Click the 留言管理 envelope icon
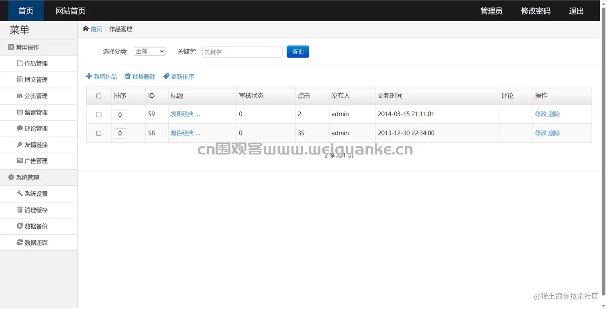Screen dimensions: 607x309 [20, 112]
